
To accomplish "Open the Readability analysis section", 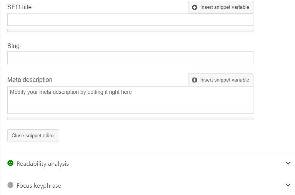I will coord(148,163).
